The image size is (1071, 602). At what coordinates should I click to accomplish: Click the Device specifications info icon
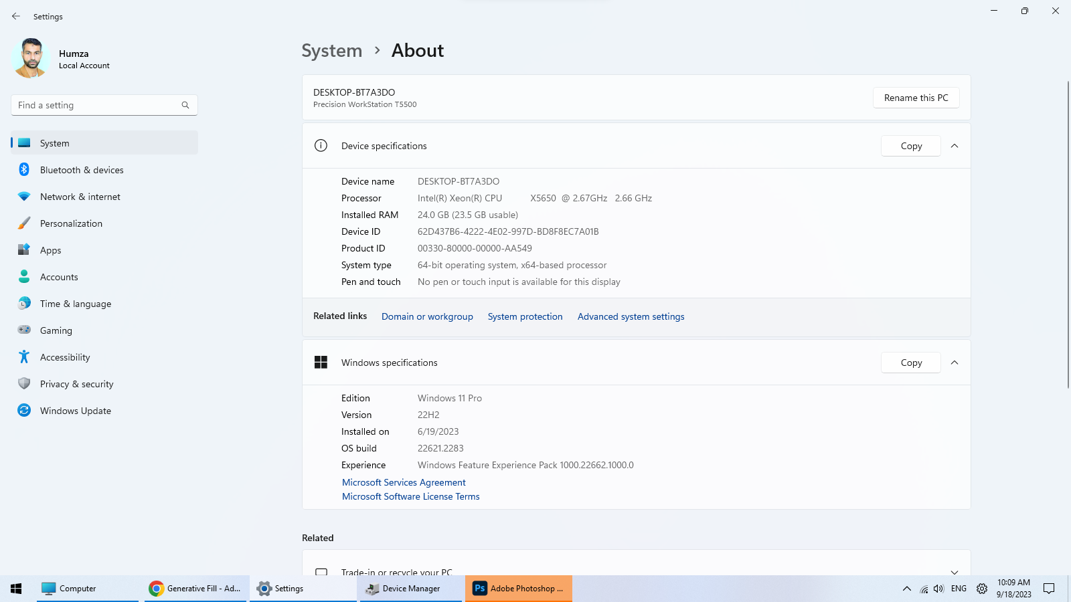321,146
